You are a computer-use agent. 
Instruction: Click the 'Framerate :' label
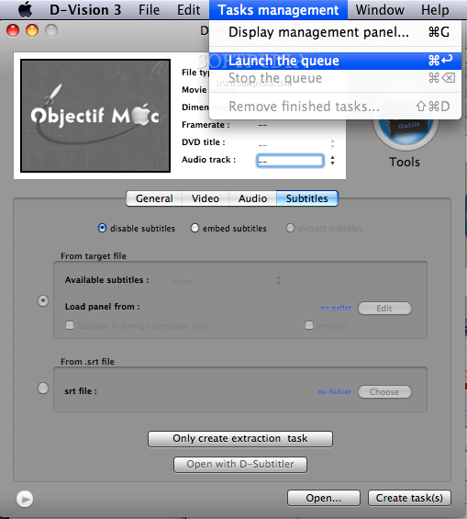pyautogui.click(x=206, y=125)
